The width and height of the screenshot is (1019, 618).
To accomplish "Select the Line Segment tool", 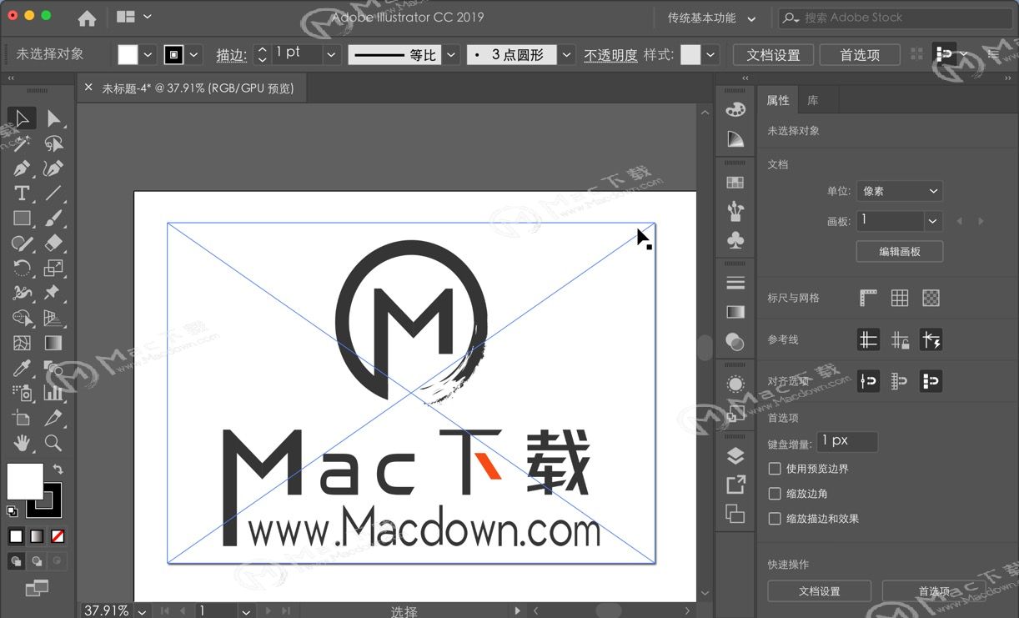I will pyautogui.click(x=53, y=193).
